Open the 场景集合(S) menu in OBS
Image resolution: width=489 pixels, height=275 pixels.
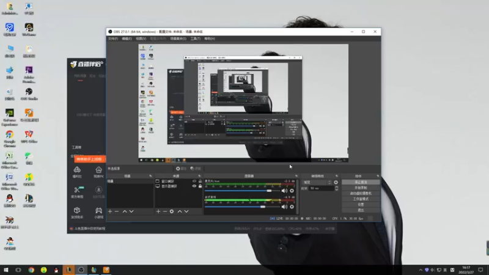[x=178, y=38]
